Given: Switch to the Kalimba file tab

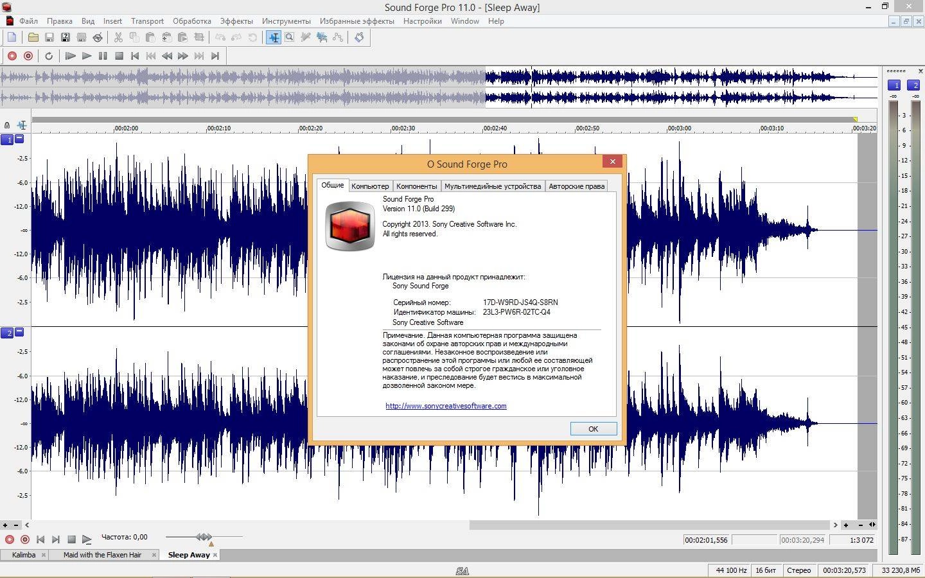Looking at the screenshot, I should (24, 555).
